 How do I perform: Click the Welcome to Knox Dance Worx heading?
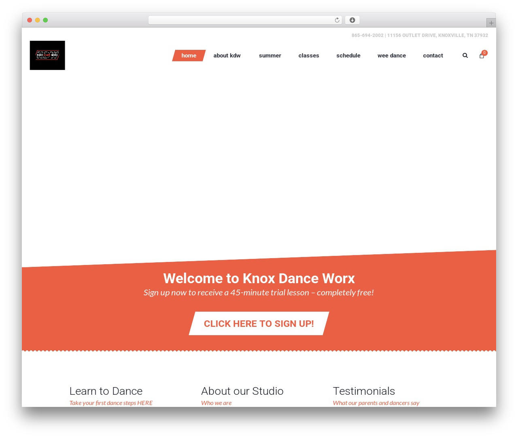pos(259,278)
